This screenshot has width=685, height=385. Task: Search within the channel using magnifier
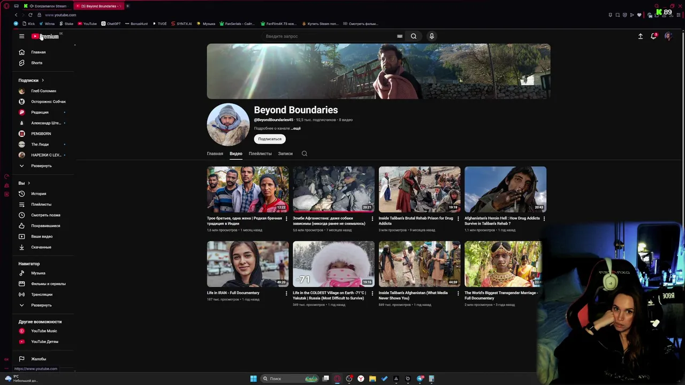(305, 153)
